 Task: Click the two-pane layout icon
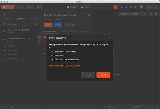point(147,107)
